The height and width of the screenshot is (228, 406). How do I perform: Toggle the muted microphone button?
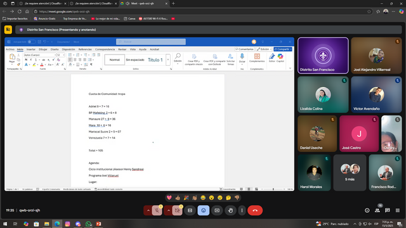[x=157, y=210]
